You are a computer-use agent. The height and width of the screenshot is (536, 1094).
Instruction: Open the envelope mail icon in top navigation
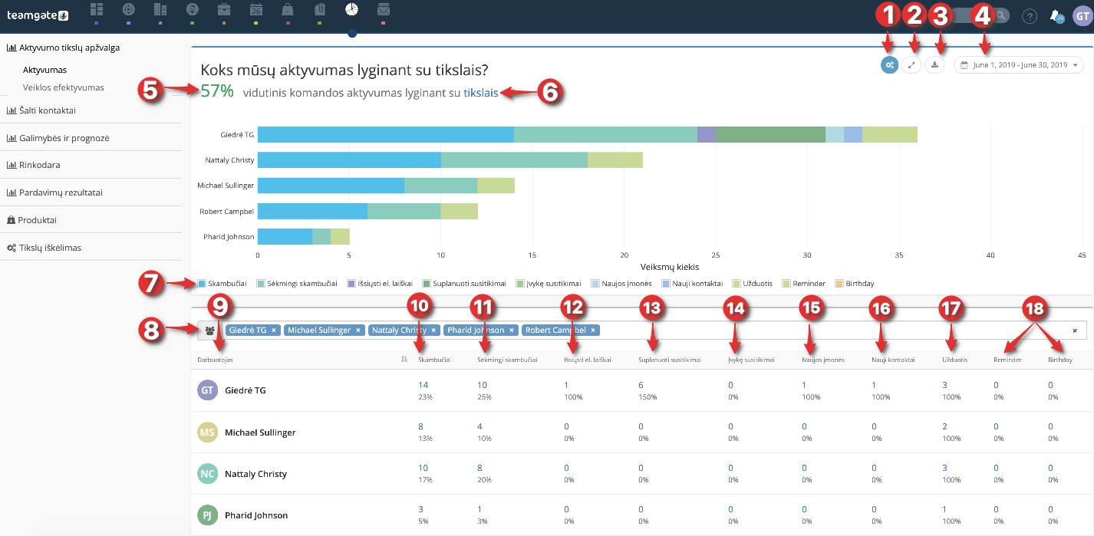384,10
